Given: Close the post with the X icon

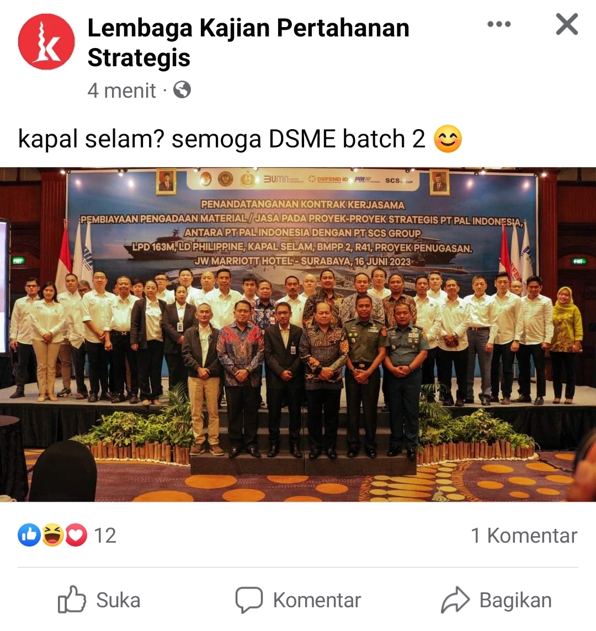Looking at the screenshot, I should [x=567, y=24].
